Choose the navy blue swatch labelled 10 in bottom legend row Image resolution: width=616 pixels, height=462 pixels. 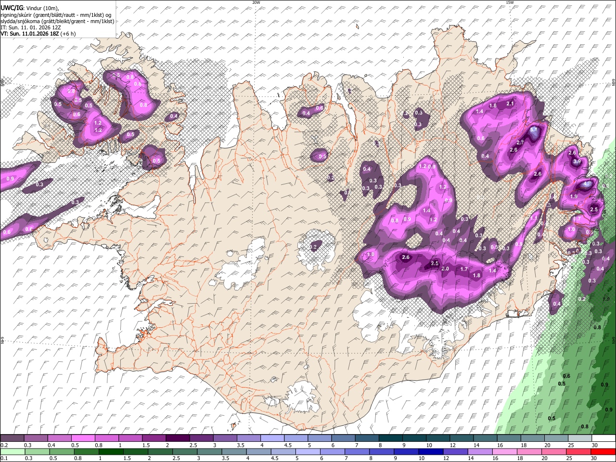click(430, 451)
